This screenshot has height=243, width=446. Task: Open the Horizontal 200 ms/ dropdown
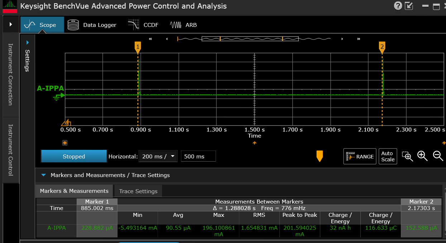click(158, 156)
